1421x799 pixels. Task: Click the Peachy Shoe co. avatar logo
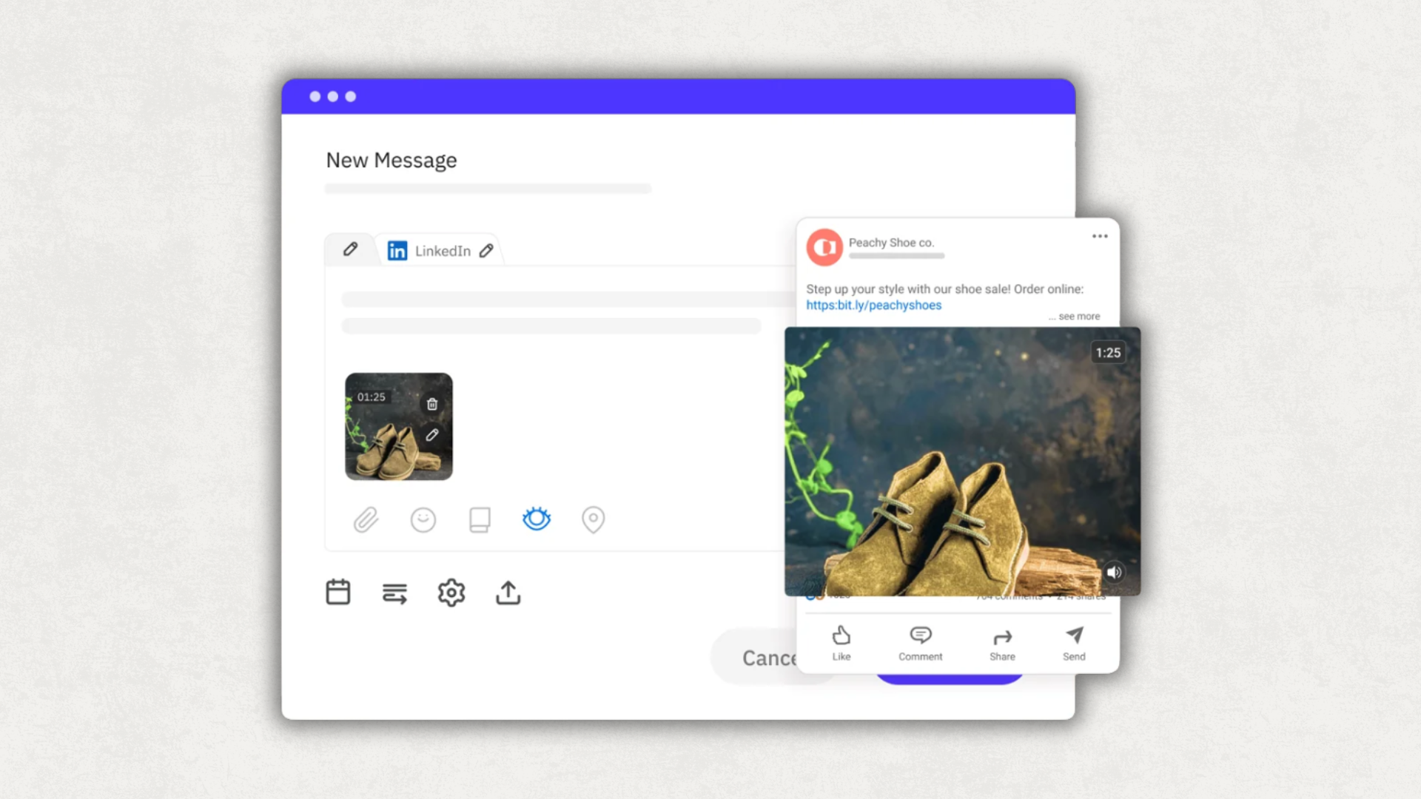pos(824,247)
